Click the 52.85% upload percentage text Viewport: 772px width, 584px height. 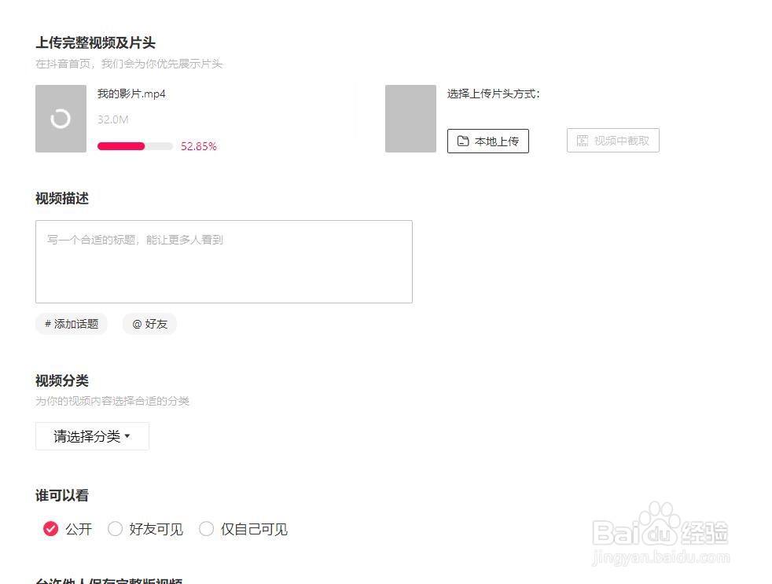click(x=199, y=146)
